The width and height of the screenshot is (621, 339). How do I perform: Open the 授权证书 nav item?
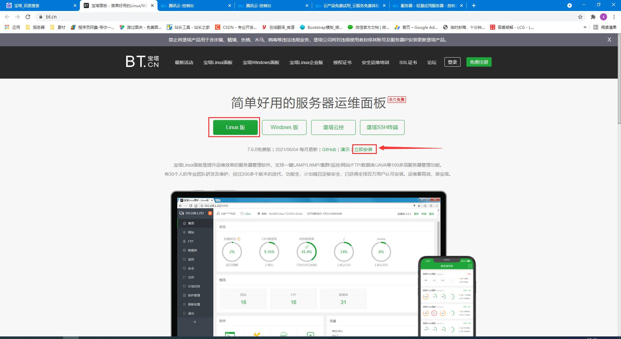343,62
